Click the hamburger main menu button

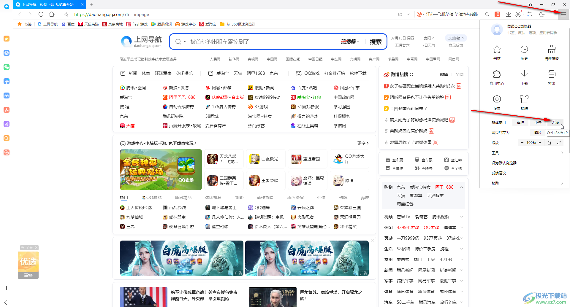[563, 14]
